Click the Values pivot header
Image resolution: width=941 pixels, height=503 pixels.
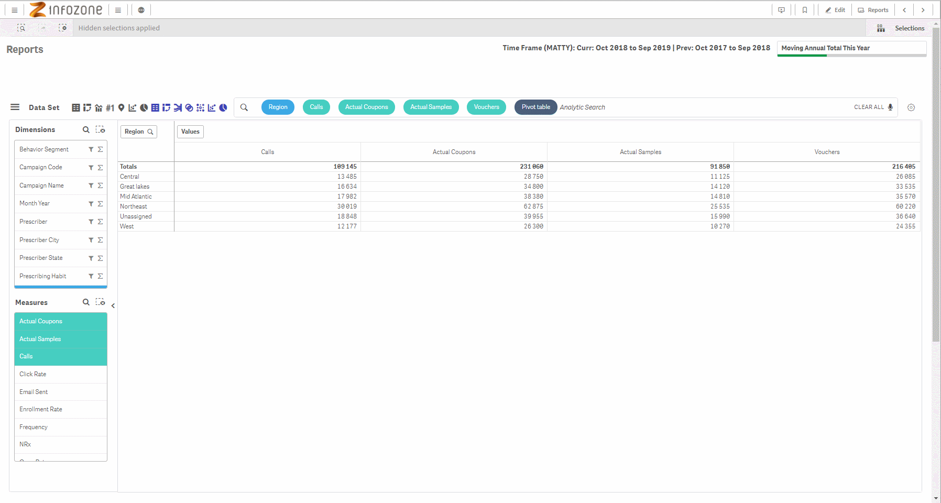point(190,132)
